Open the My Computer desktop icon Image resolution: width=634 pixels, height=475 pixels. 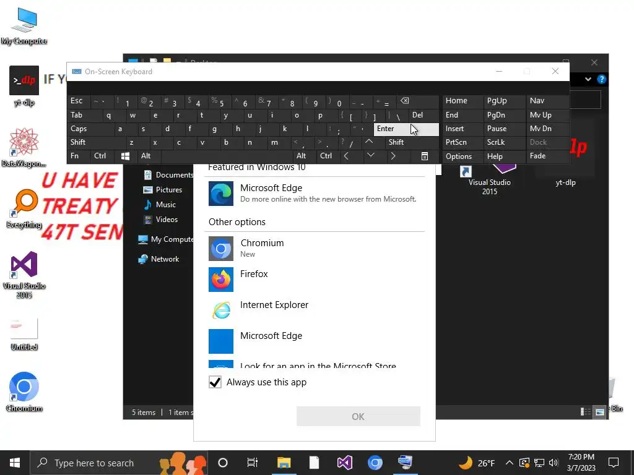(24, 26)
